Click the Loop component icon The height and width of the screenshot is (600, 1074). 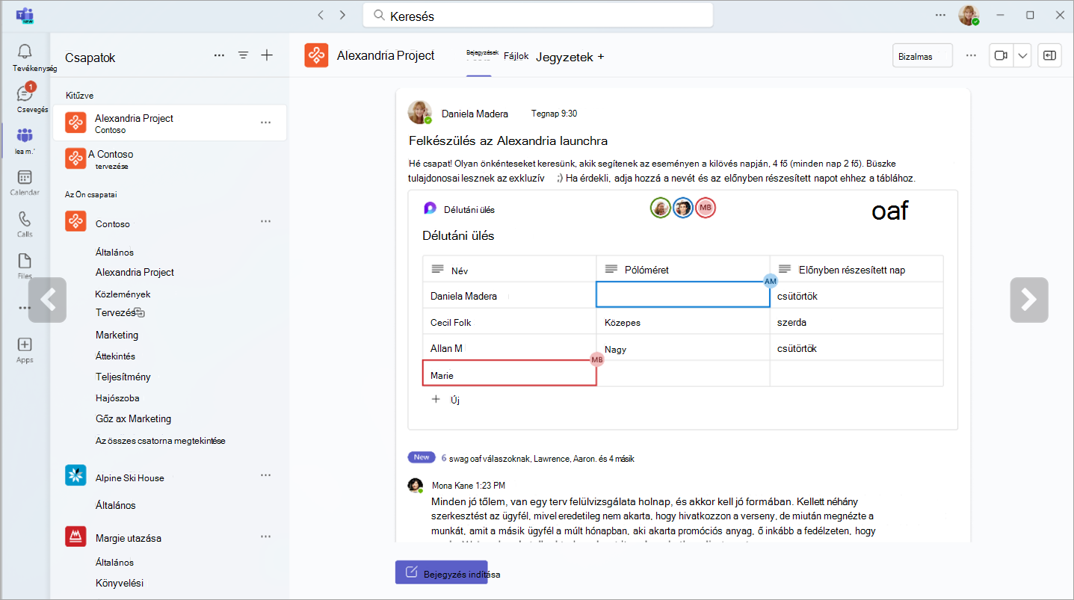click(430, 209)
